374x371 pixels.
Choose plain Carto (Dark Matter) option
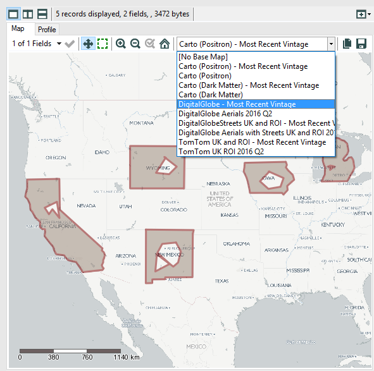click(x=256, y=95)
